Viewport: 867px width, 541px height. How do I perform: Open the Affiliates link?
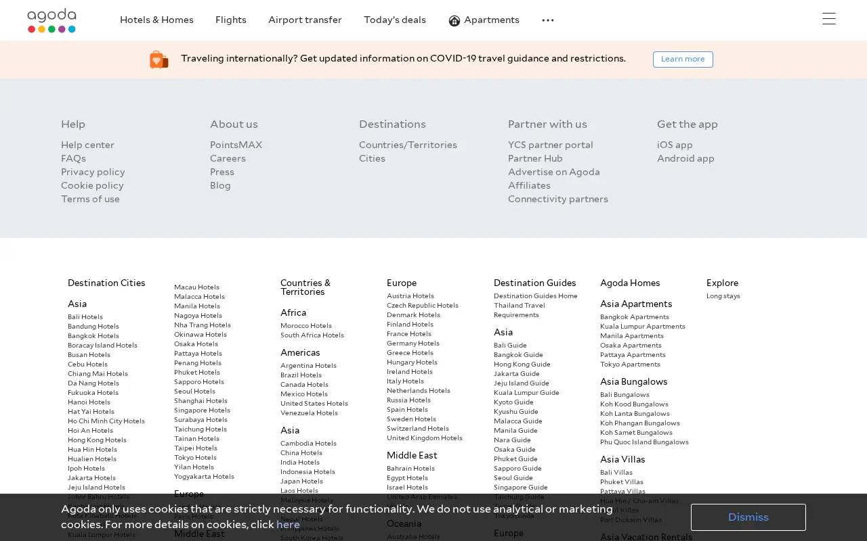529,185
